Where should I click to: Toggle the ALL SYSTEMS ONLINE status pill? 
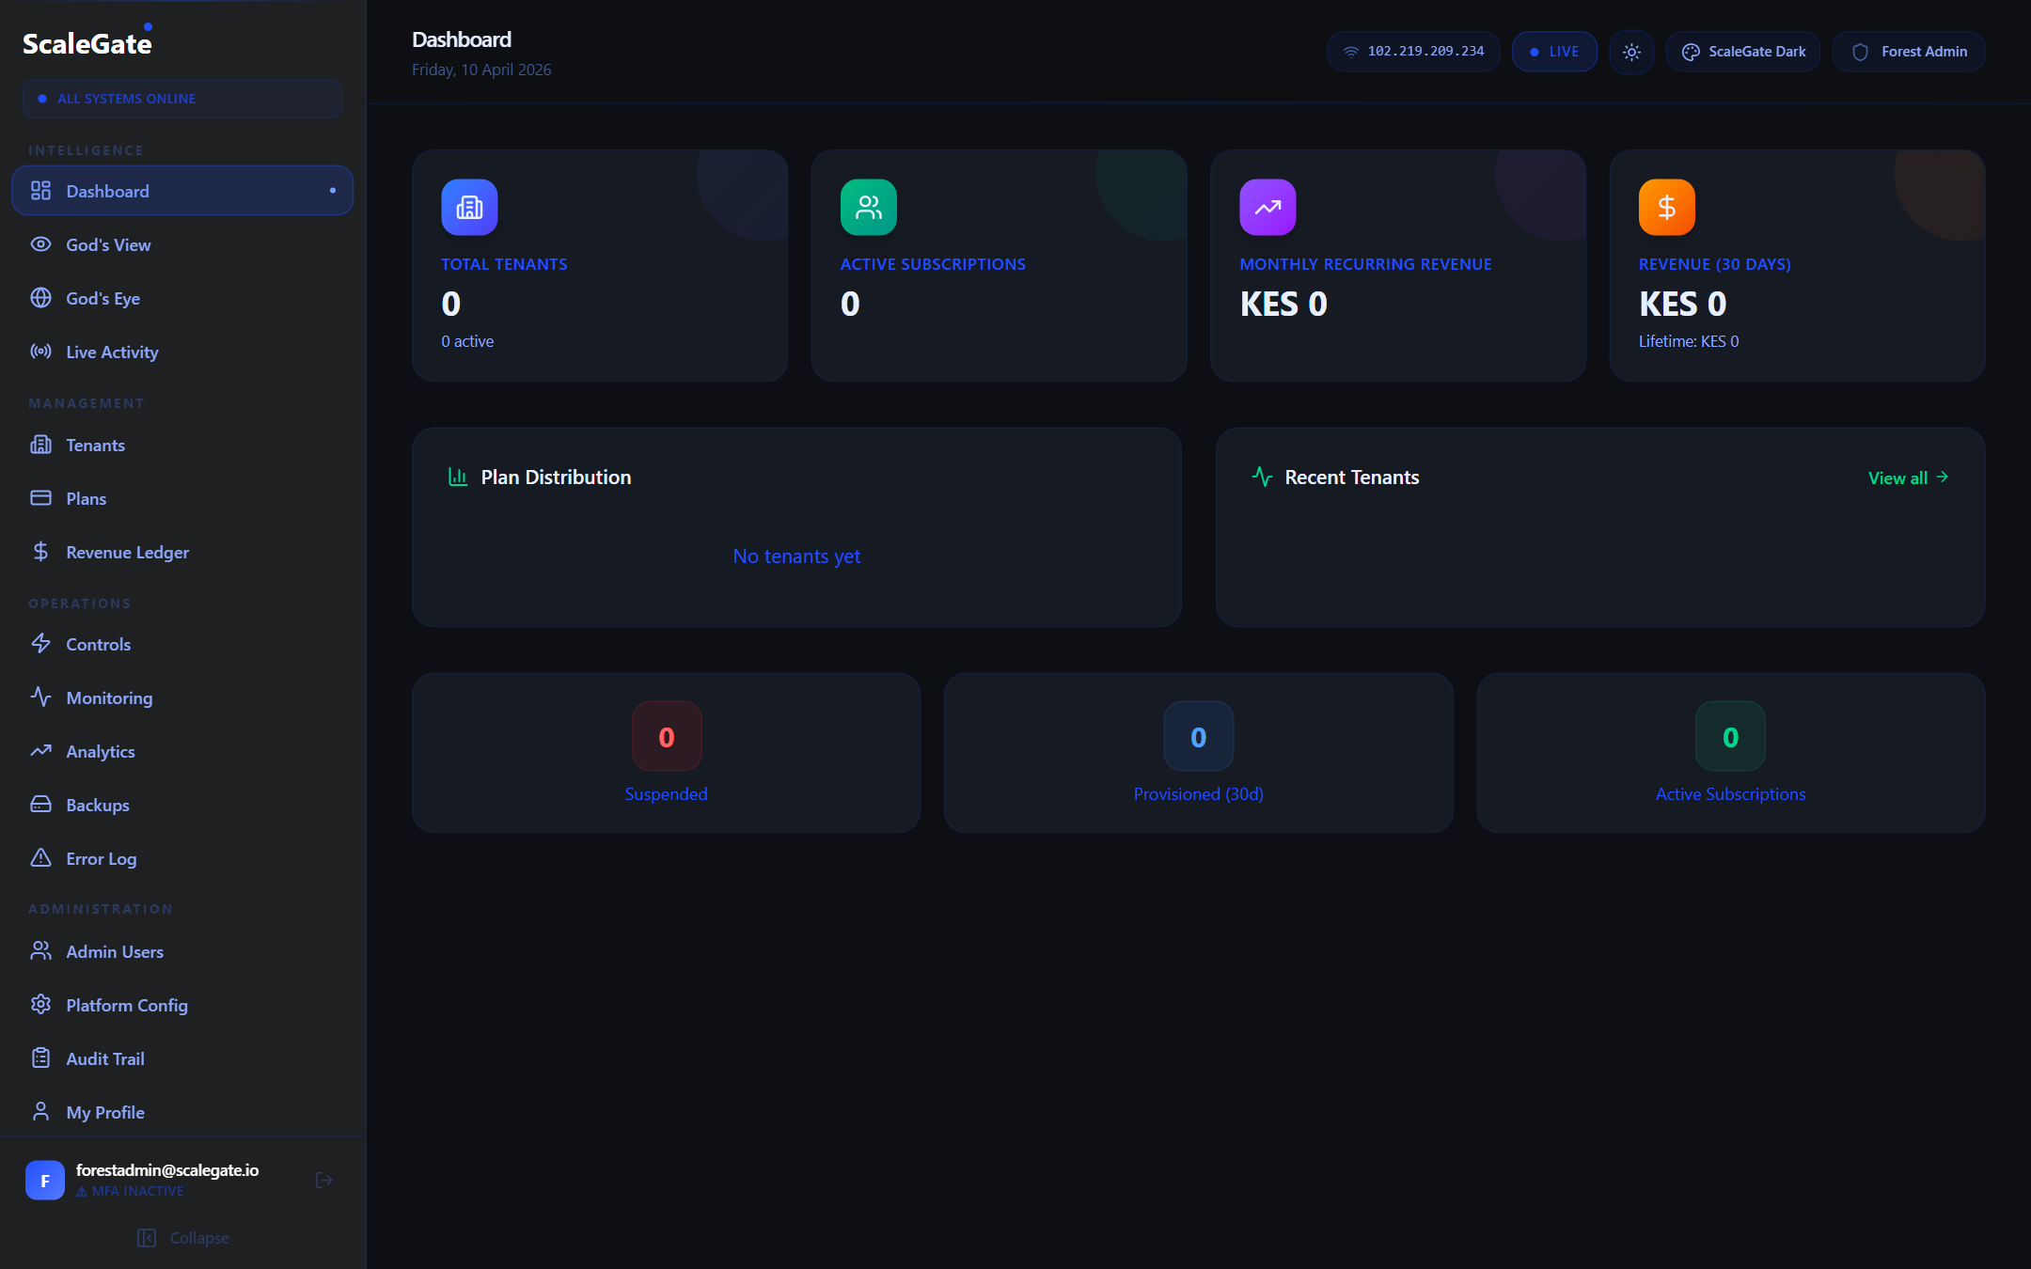[x=181, y=98]
